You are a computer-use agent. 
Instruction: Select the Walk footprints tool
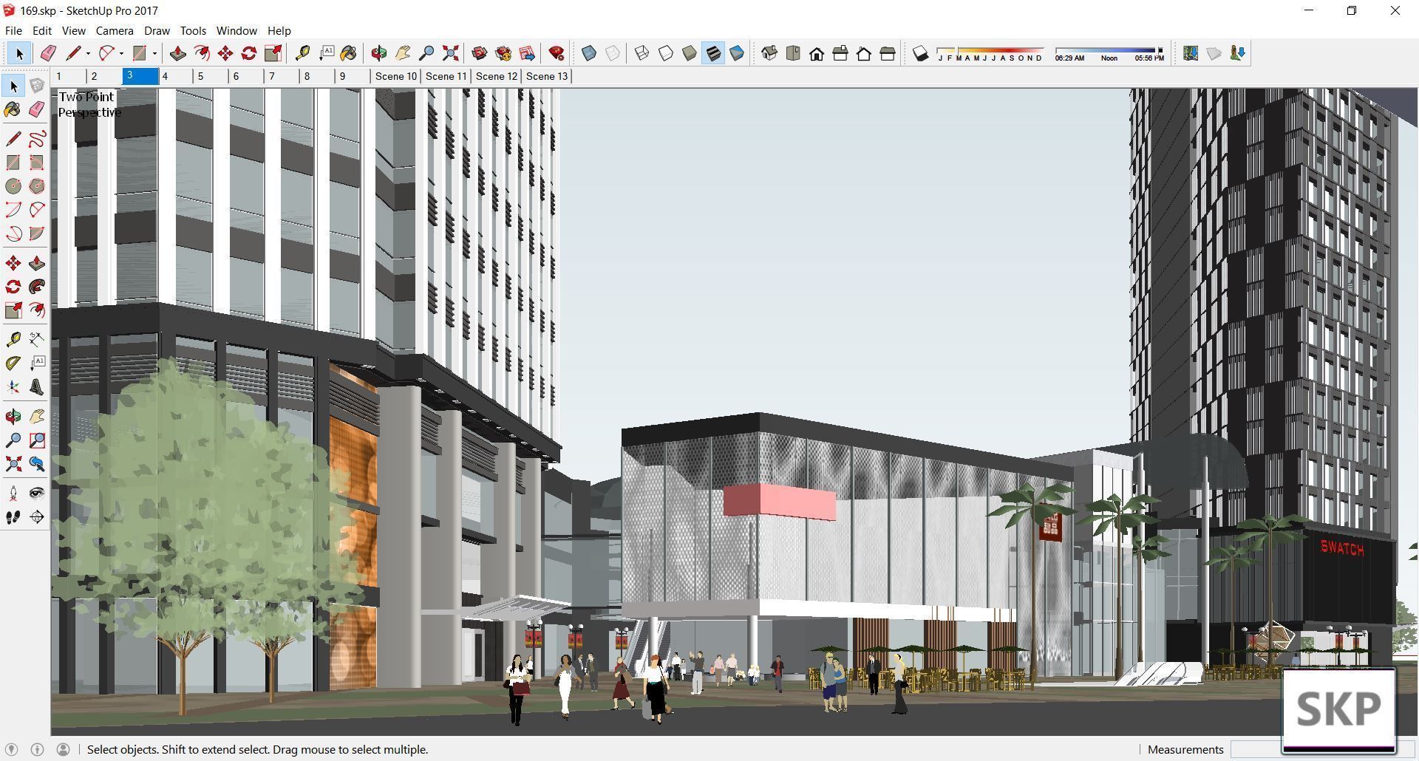point(13,517)
